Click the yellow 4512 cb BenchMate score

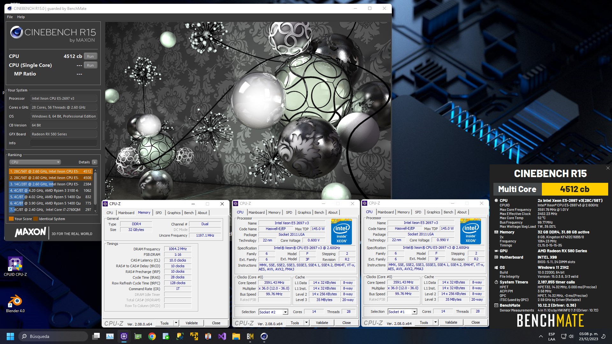pos(575,189)
